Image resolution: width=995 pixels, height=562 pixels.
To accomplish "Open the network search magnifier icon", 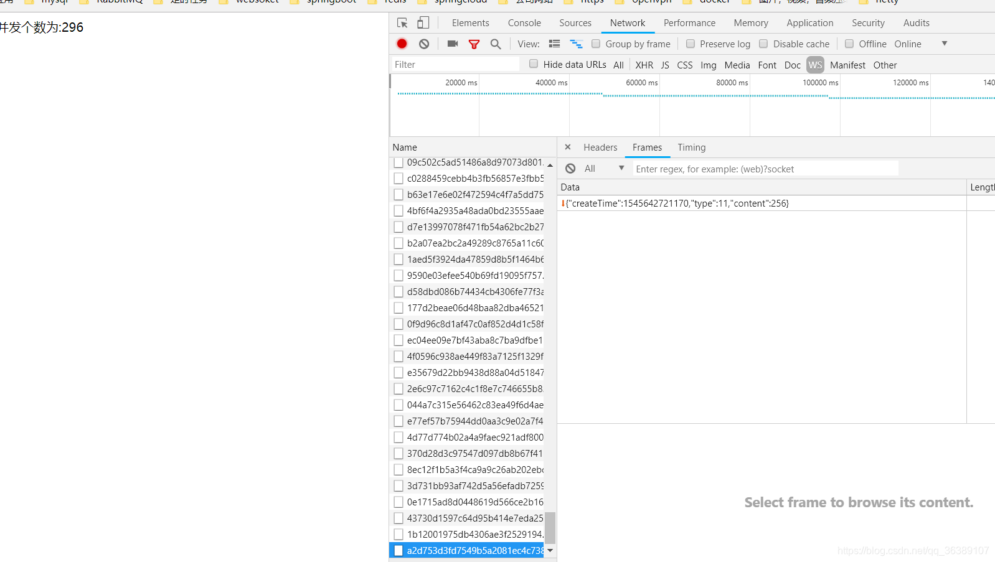I will pos(496,44).
